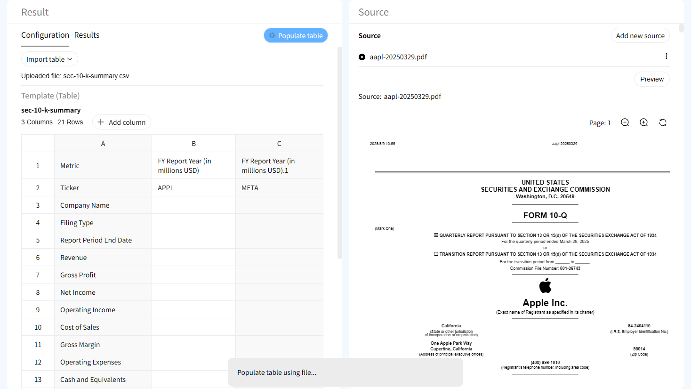Open the three-dot source options menu
Image resolution: width=691 pixels, height=389 pixels.
pos(666,56)
